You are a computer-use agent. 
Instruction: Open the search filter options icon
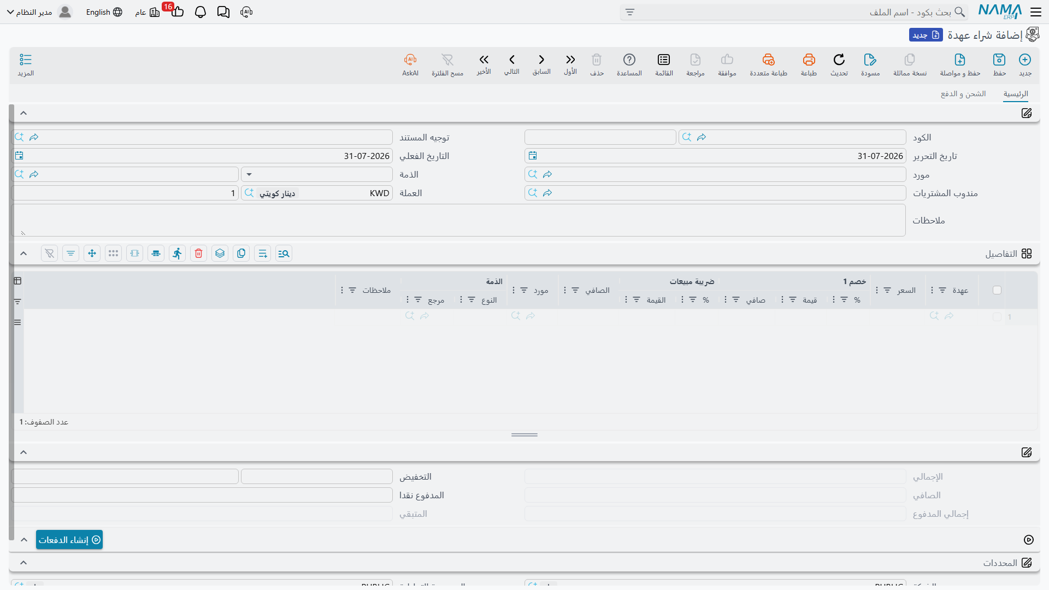coord(630,12)
